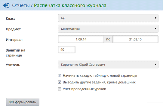
Task: Open the Отчеты breadcrumb link
Action: point(21,5)
